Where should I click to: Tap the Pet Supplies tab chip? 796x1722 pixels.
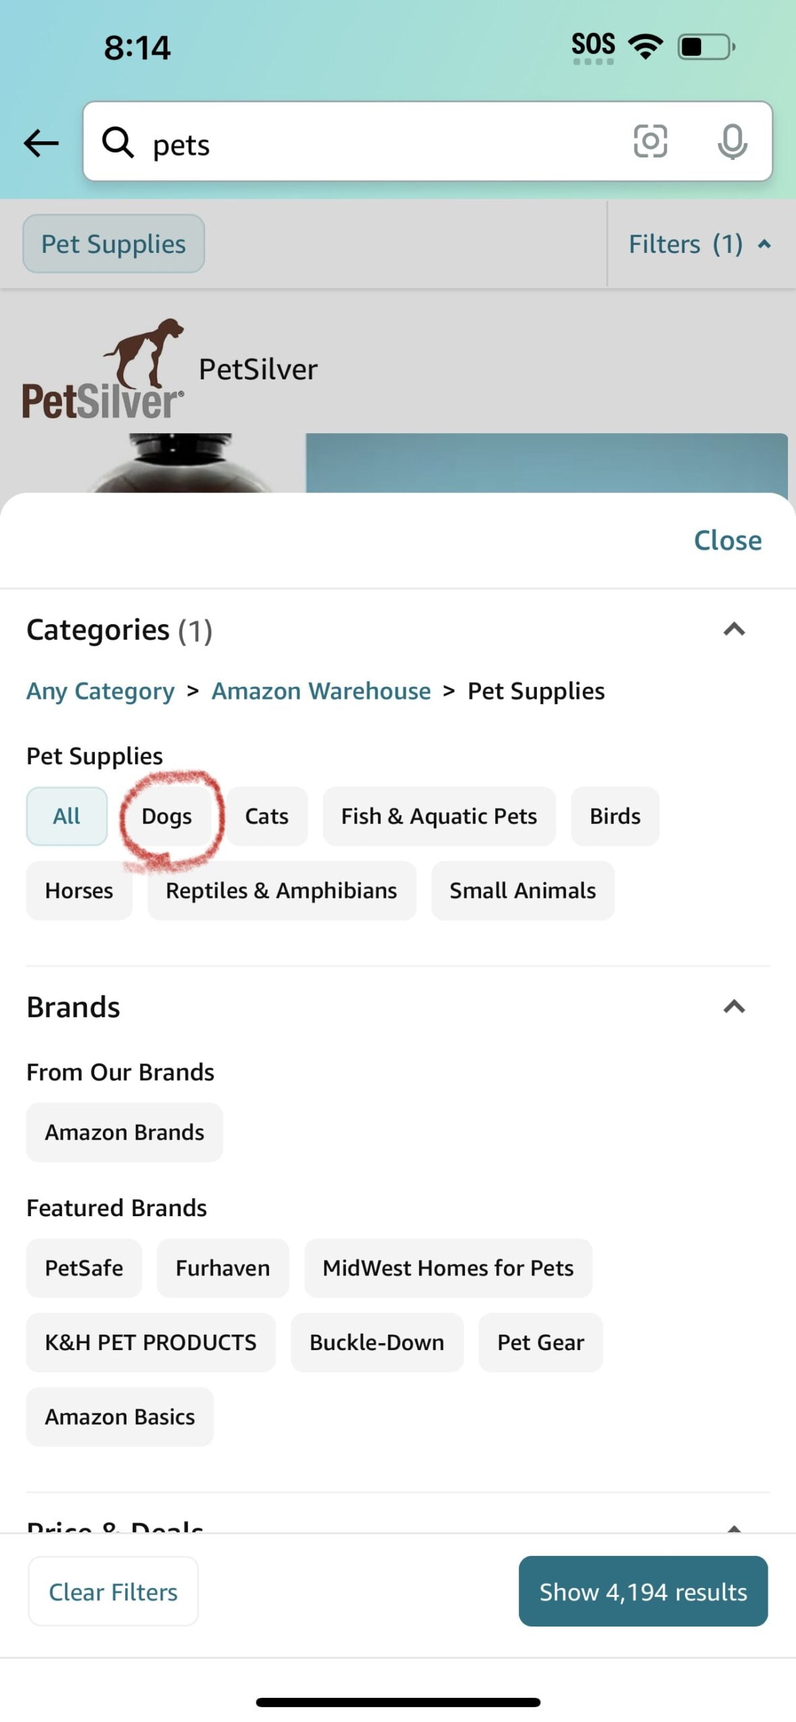(114, 244)
